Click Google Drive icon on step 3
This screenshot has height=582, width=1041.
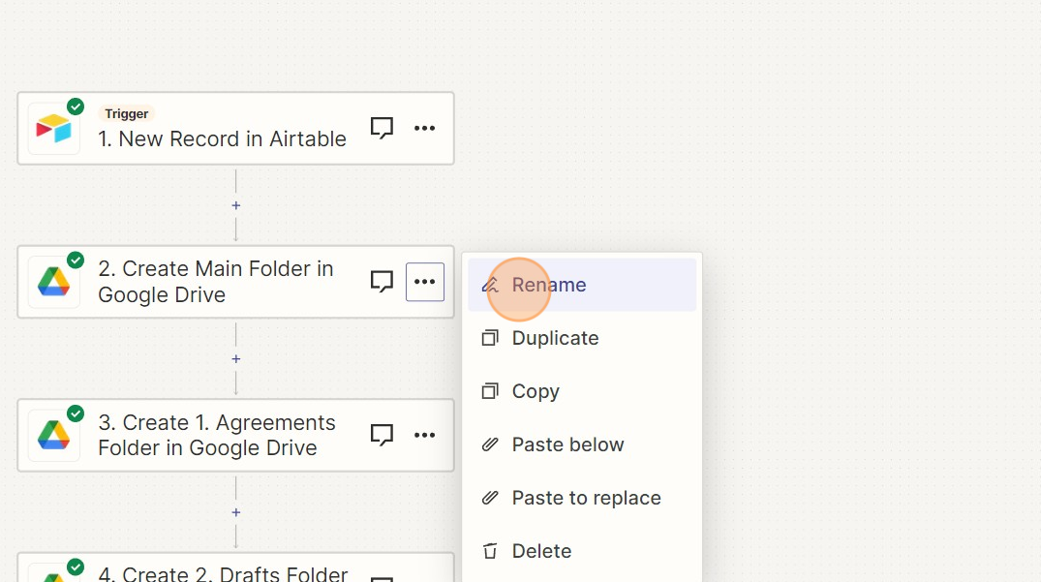click(54, 436)
